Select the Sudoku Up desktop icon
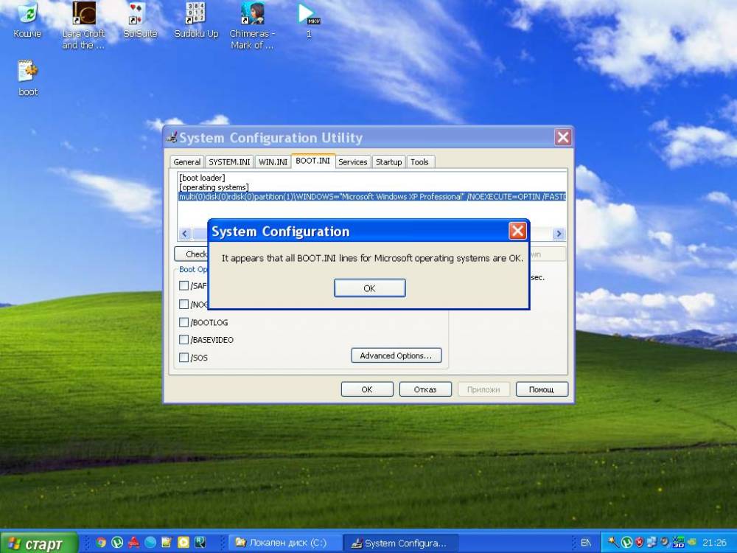The image size is (737, 553). tap(196, 20)
